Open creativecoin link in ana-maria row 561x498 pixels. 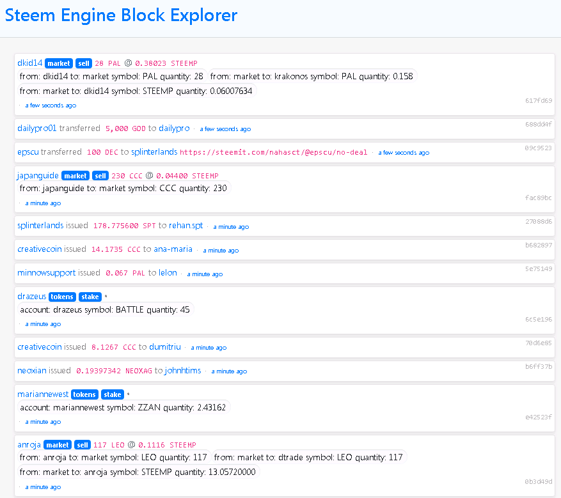point(40,249)
